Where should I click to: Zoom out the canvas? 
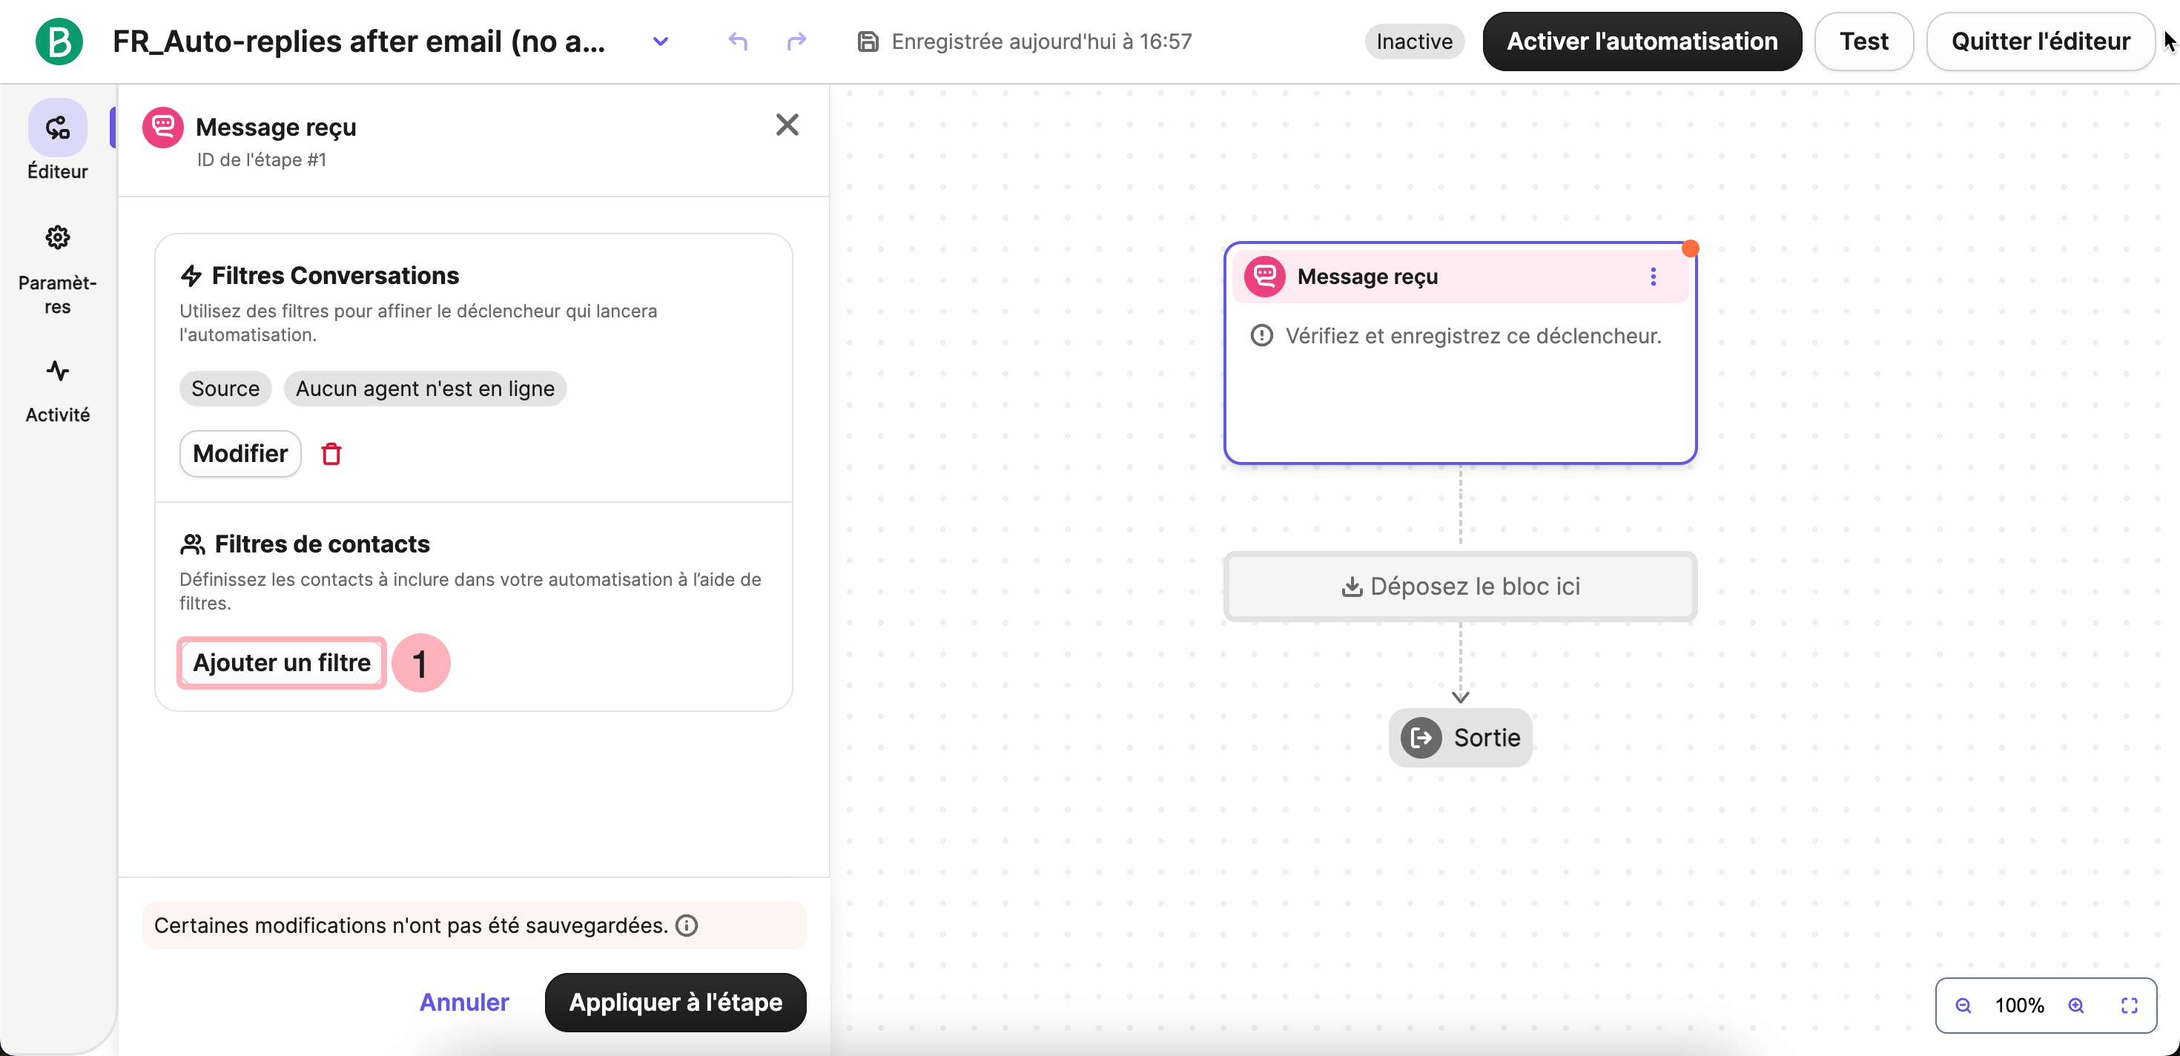[x=1964, y=1006]
